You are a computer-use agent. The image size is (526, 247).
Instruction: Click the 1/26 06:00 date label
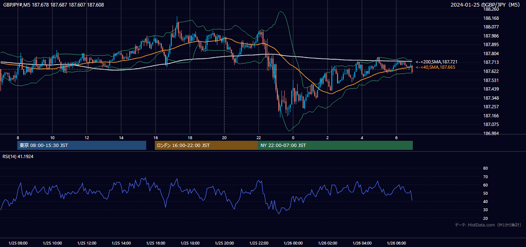click(x=396, y=243)
